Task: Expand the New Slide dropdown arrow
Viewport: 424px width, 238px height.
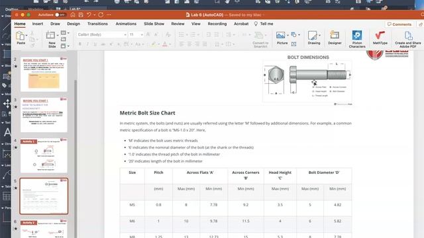Action: coord(58,35)
